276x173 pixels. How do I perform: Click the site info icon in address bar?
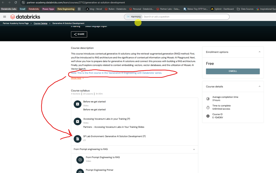point(23,2)
